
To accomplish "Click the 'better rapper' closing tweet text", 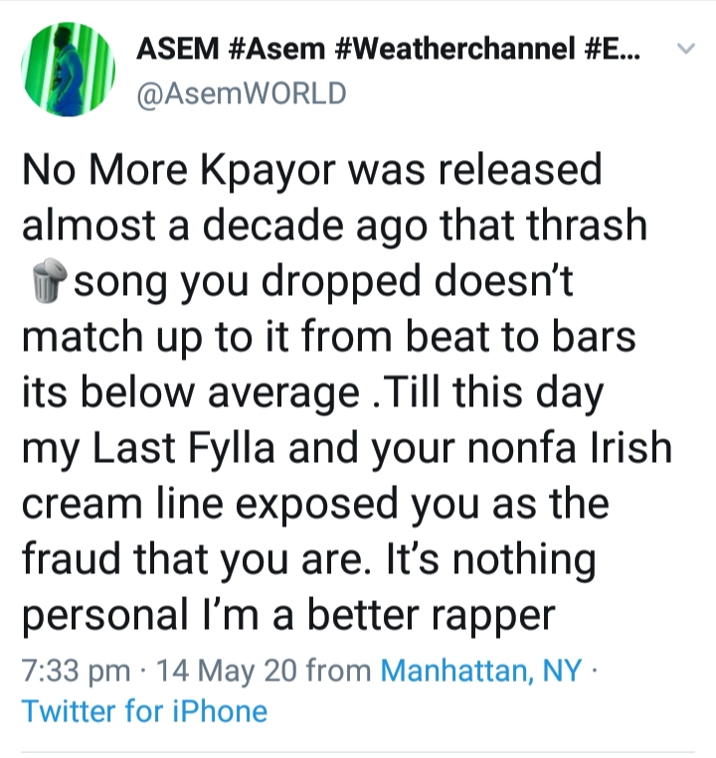I will (432, 615).
